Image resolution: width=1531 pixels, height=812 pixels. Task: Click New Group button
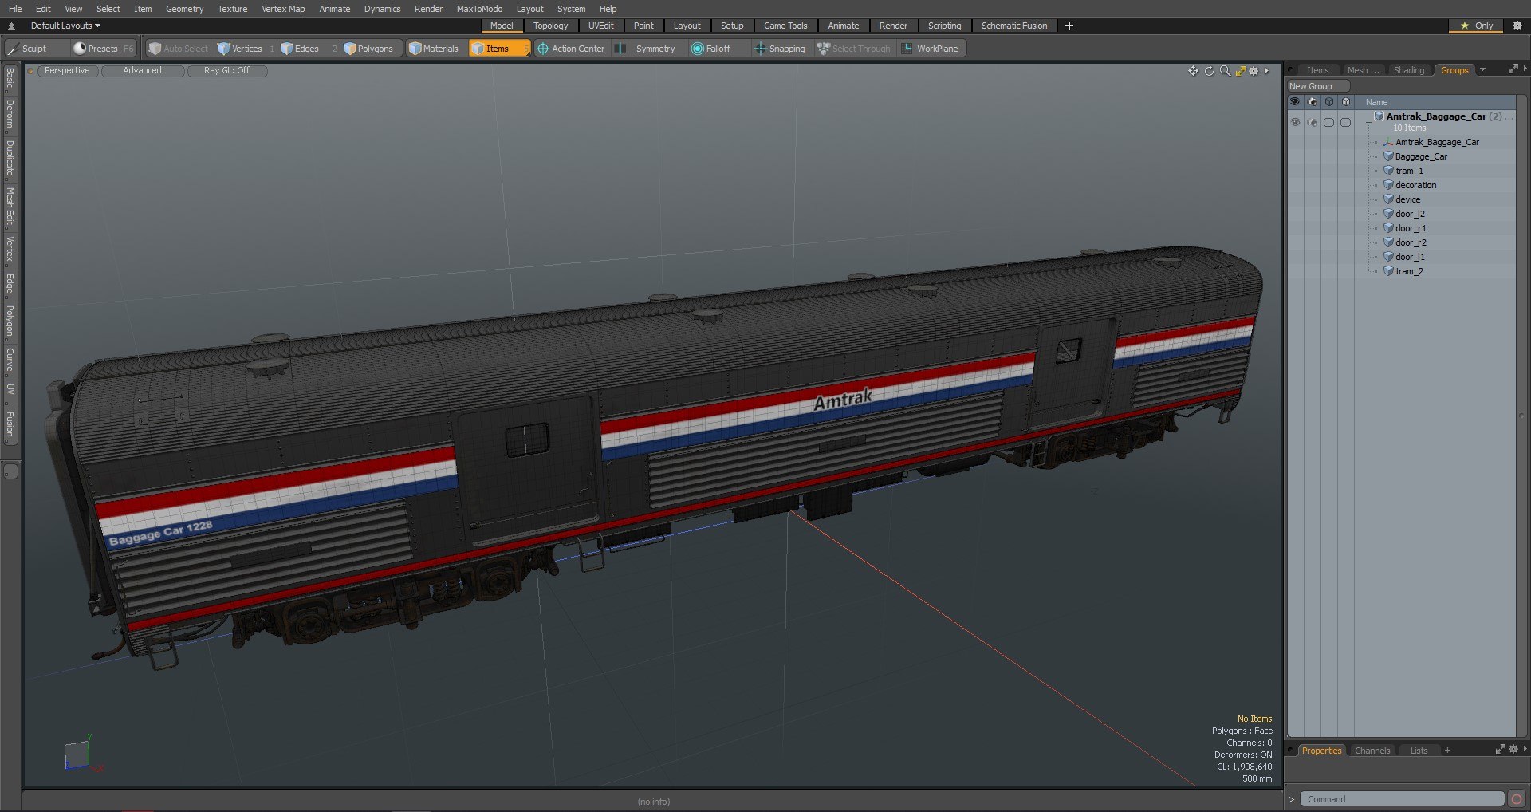[1317, 86]
